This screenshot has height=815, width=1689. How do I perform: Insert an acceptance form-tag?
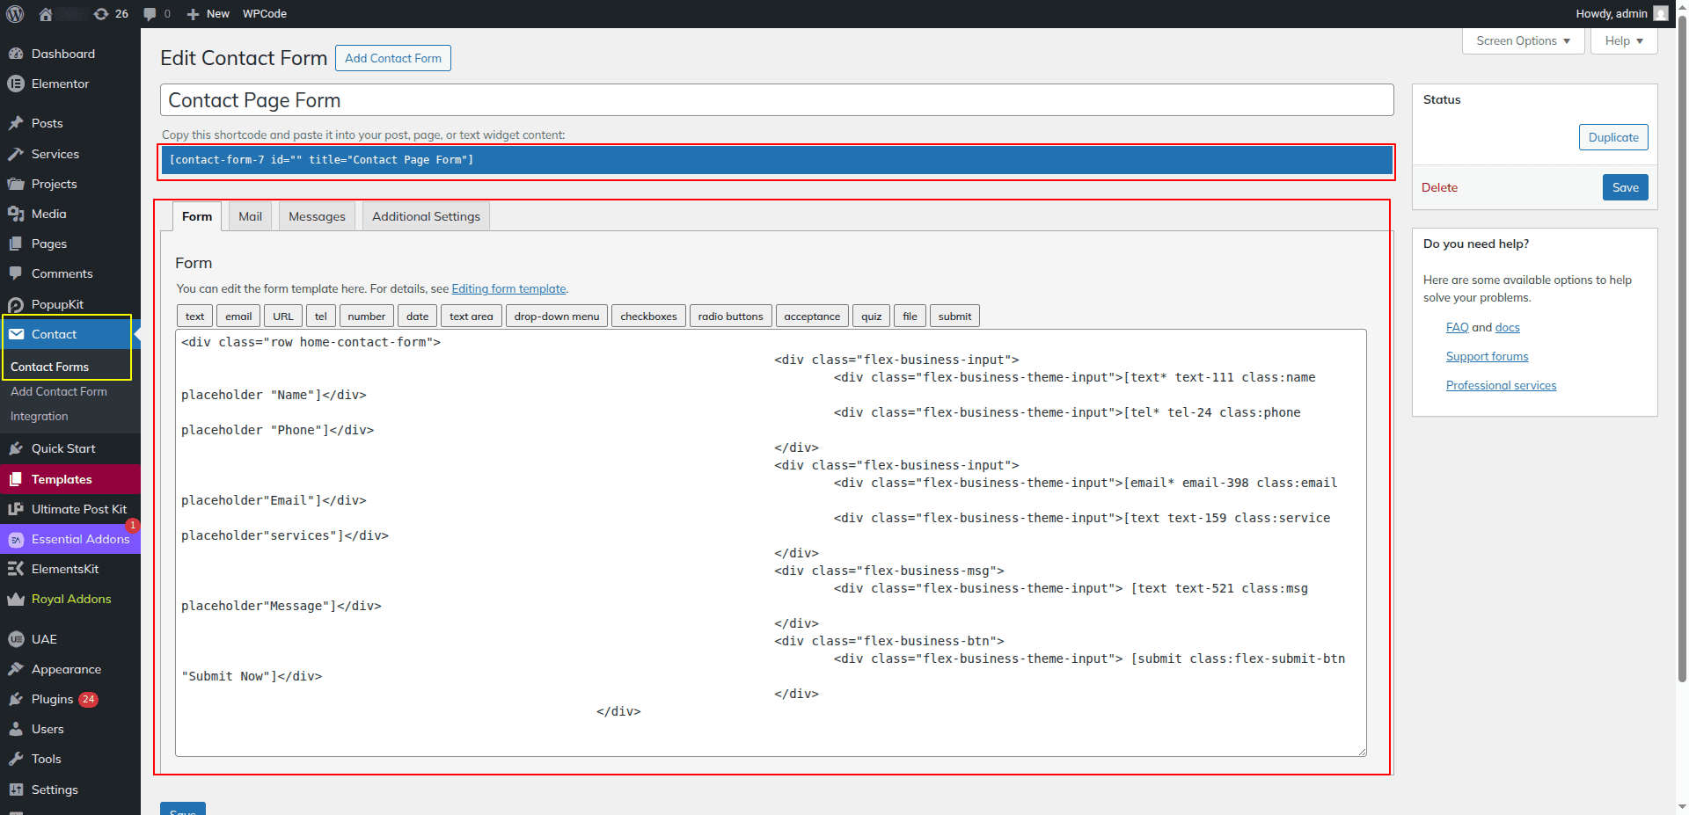point(812,317)
